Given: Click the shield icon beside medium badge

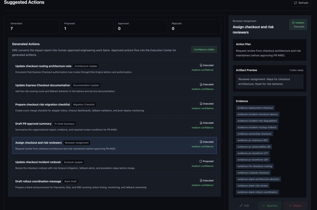Looking at the screenshot, I should (293, 23).
